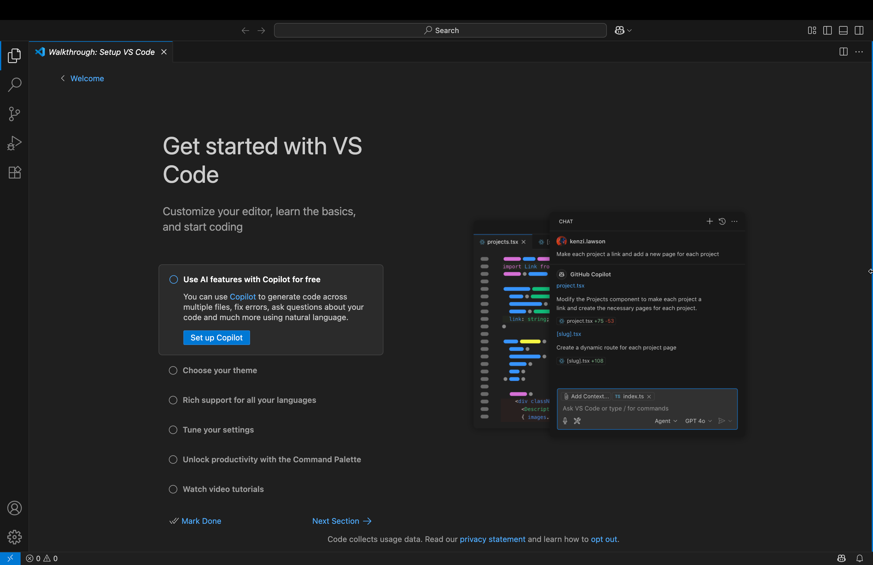Mark the Command Palette step circle
The height and width of the screenshot is (565, 873).
[x=173, y=460]
